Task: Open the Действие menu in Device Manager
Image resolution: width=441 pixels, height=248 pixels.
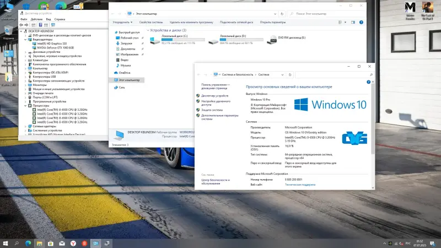Action: click(x=36, y=19)
